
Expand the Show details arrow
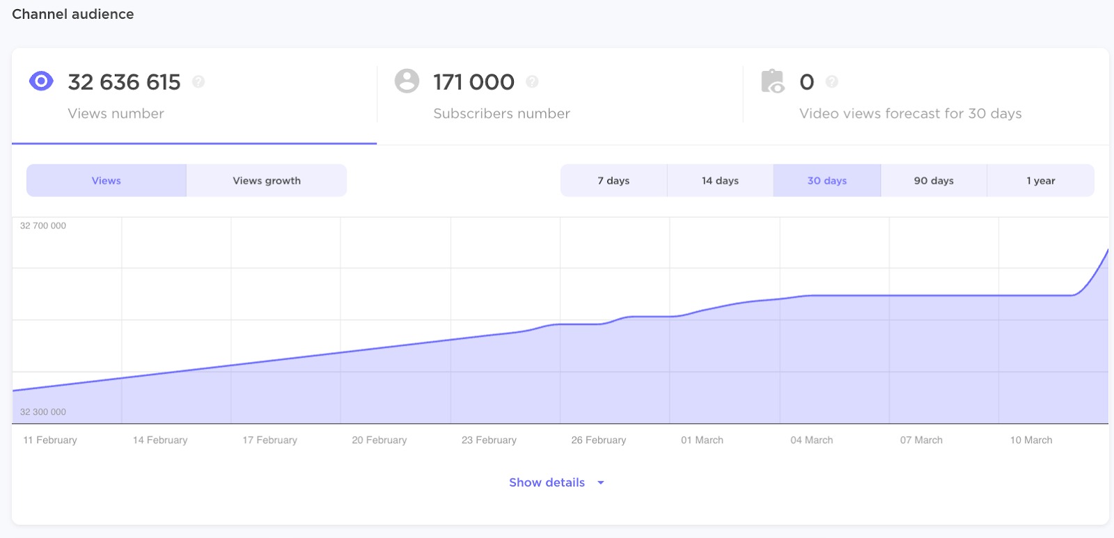(601, 483)
